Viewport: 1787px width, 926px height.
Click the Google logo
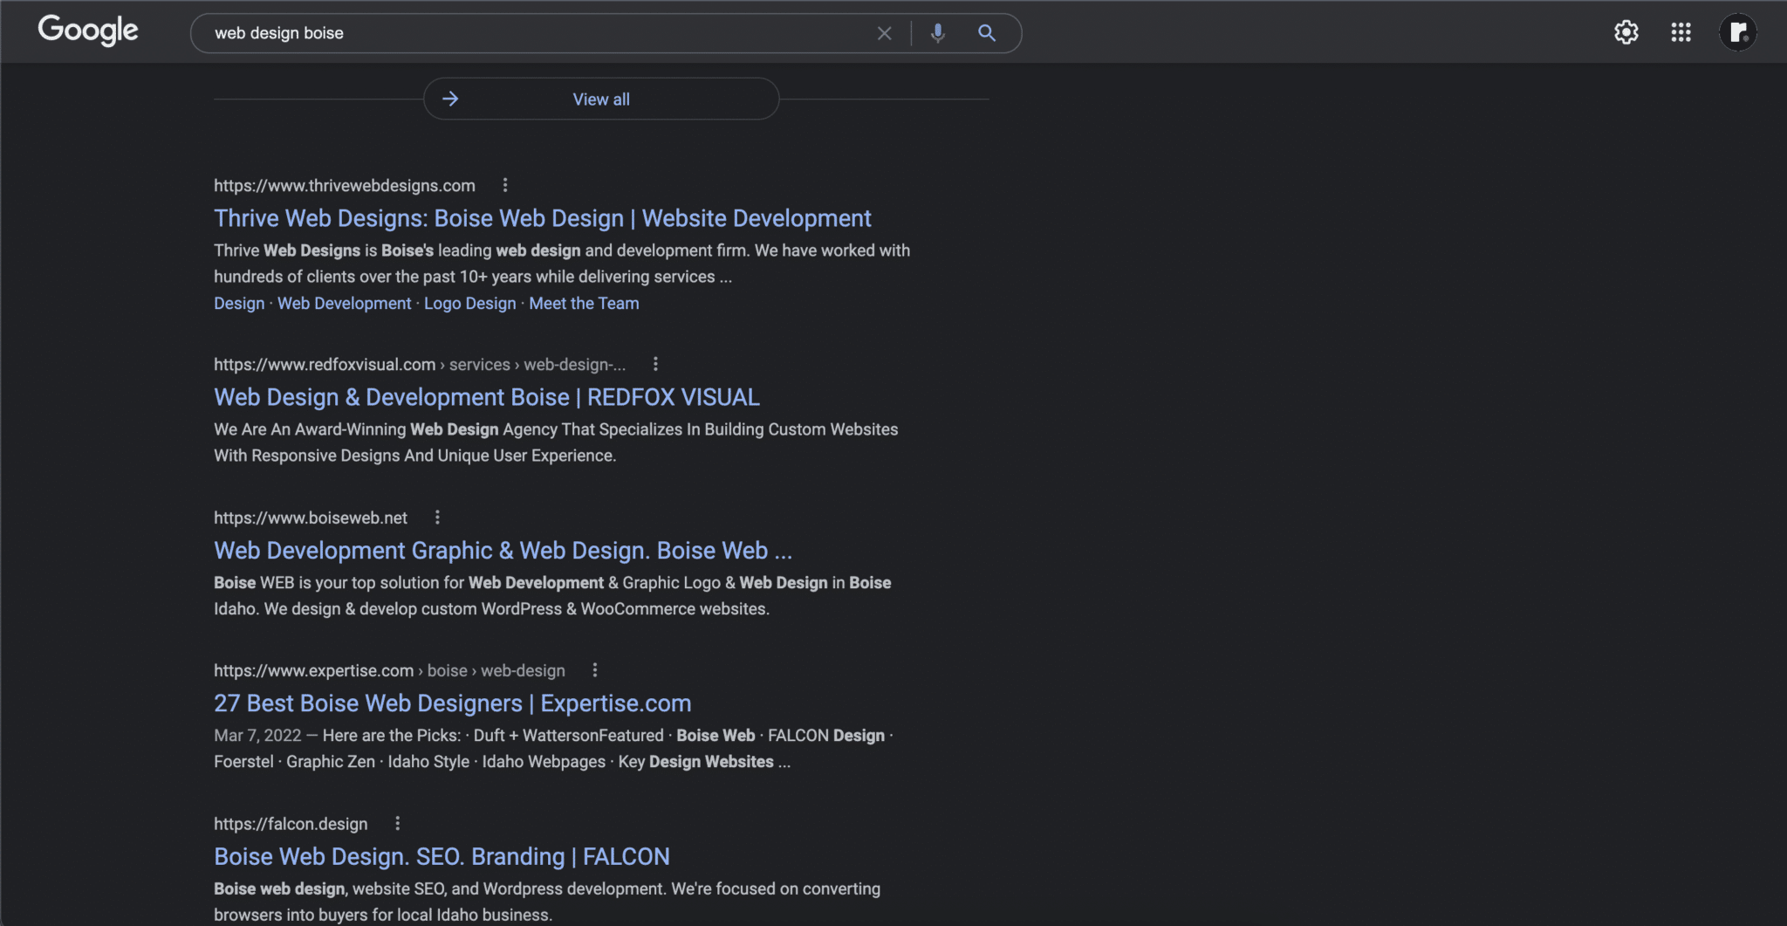point(87,31)
